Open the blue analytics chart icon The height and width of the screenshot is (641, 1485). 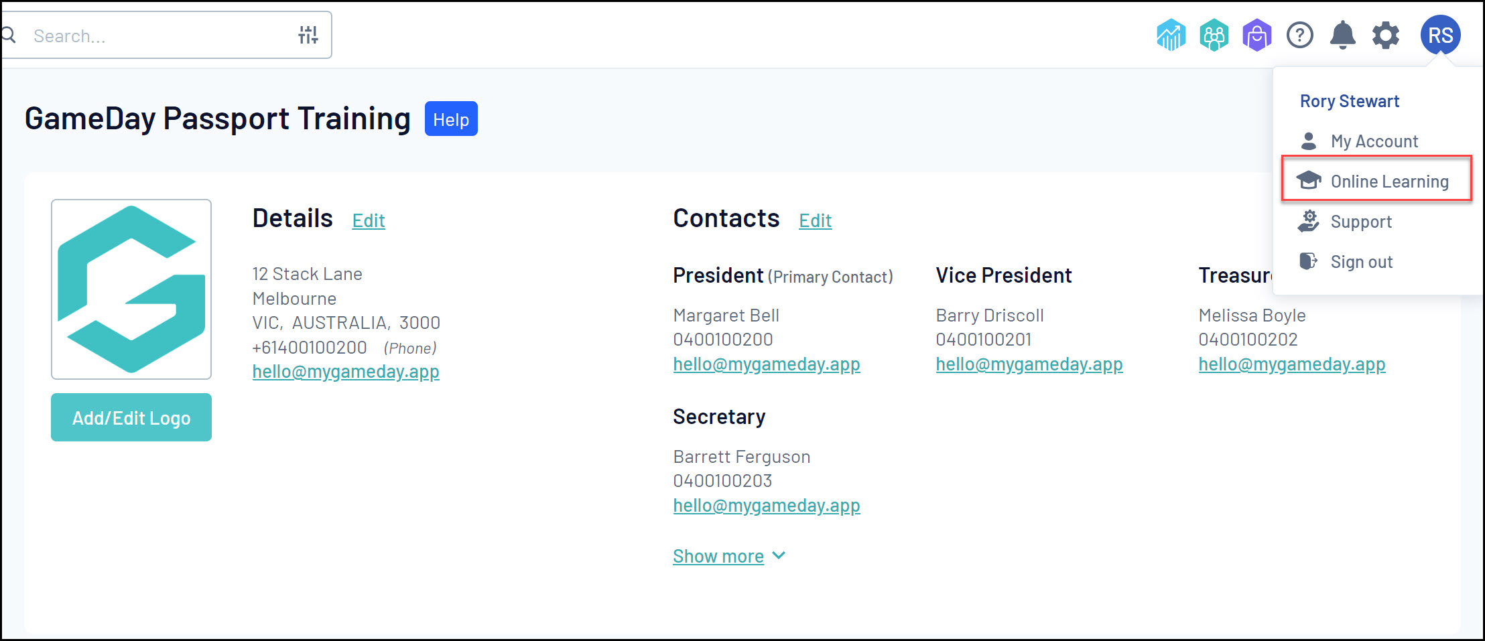point(1171,35)
